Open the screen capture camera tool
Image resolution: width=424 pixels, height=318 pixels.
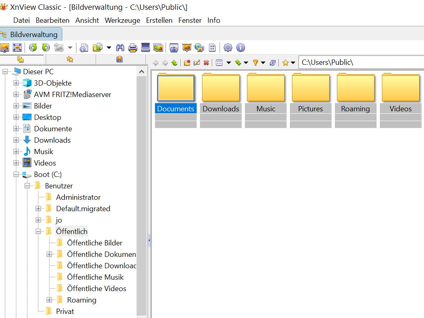(x=174, y=48)
